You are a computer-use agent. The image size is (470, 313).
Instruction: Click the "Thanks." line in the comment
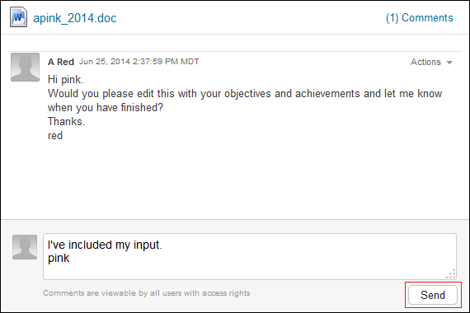click(x=67, y=121)
